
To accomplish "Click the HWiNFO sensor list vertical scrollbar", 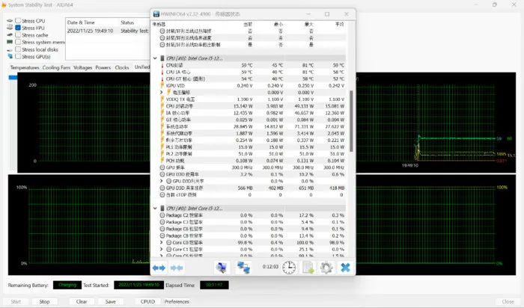I will pos(353,112).
